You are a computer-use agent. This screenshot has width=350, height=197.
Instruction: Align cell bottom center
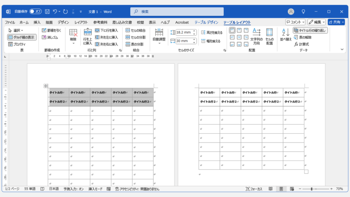coord(239,44)
